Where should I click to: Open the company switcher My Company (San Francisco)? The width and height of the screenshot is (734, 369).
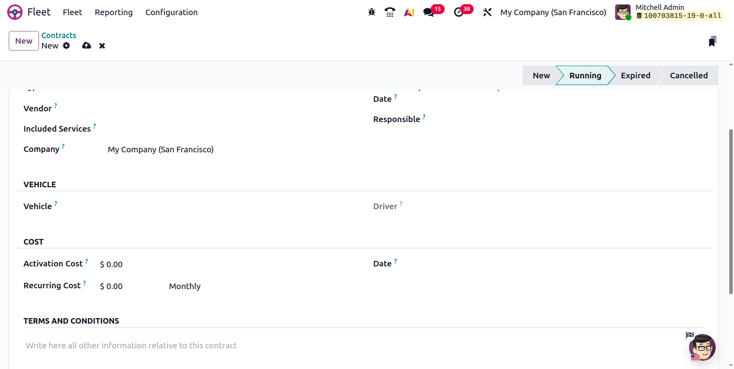[x=553, y=12]
